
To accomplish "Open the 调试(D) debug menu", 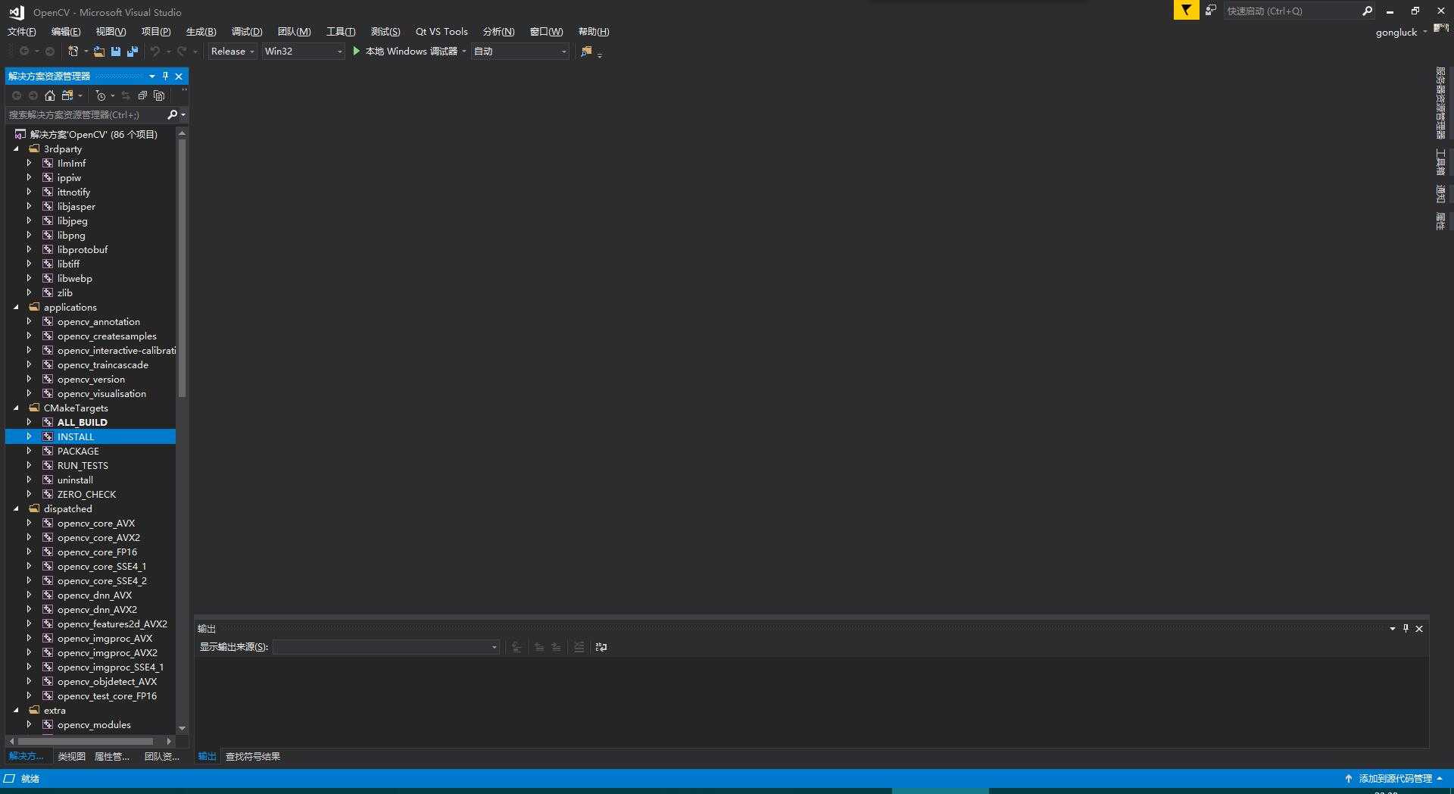I will pyautogui.click(x=247, y=31).
